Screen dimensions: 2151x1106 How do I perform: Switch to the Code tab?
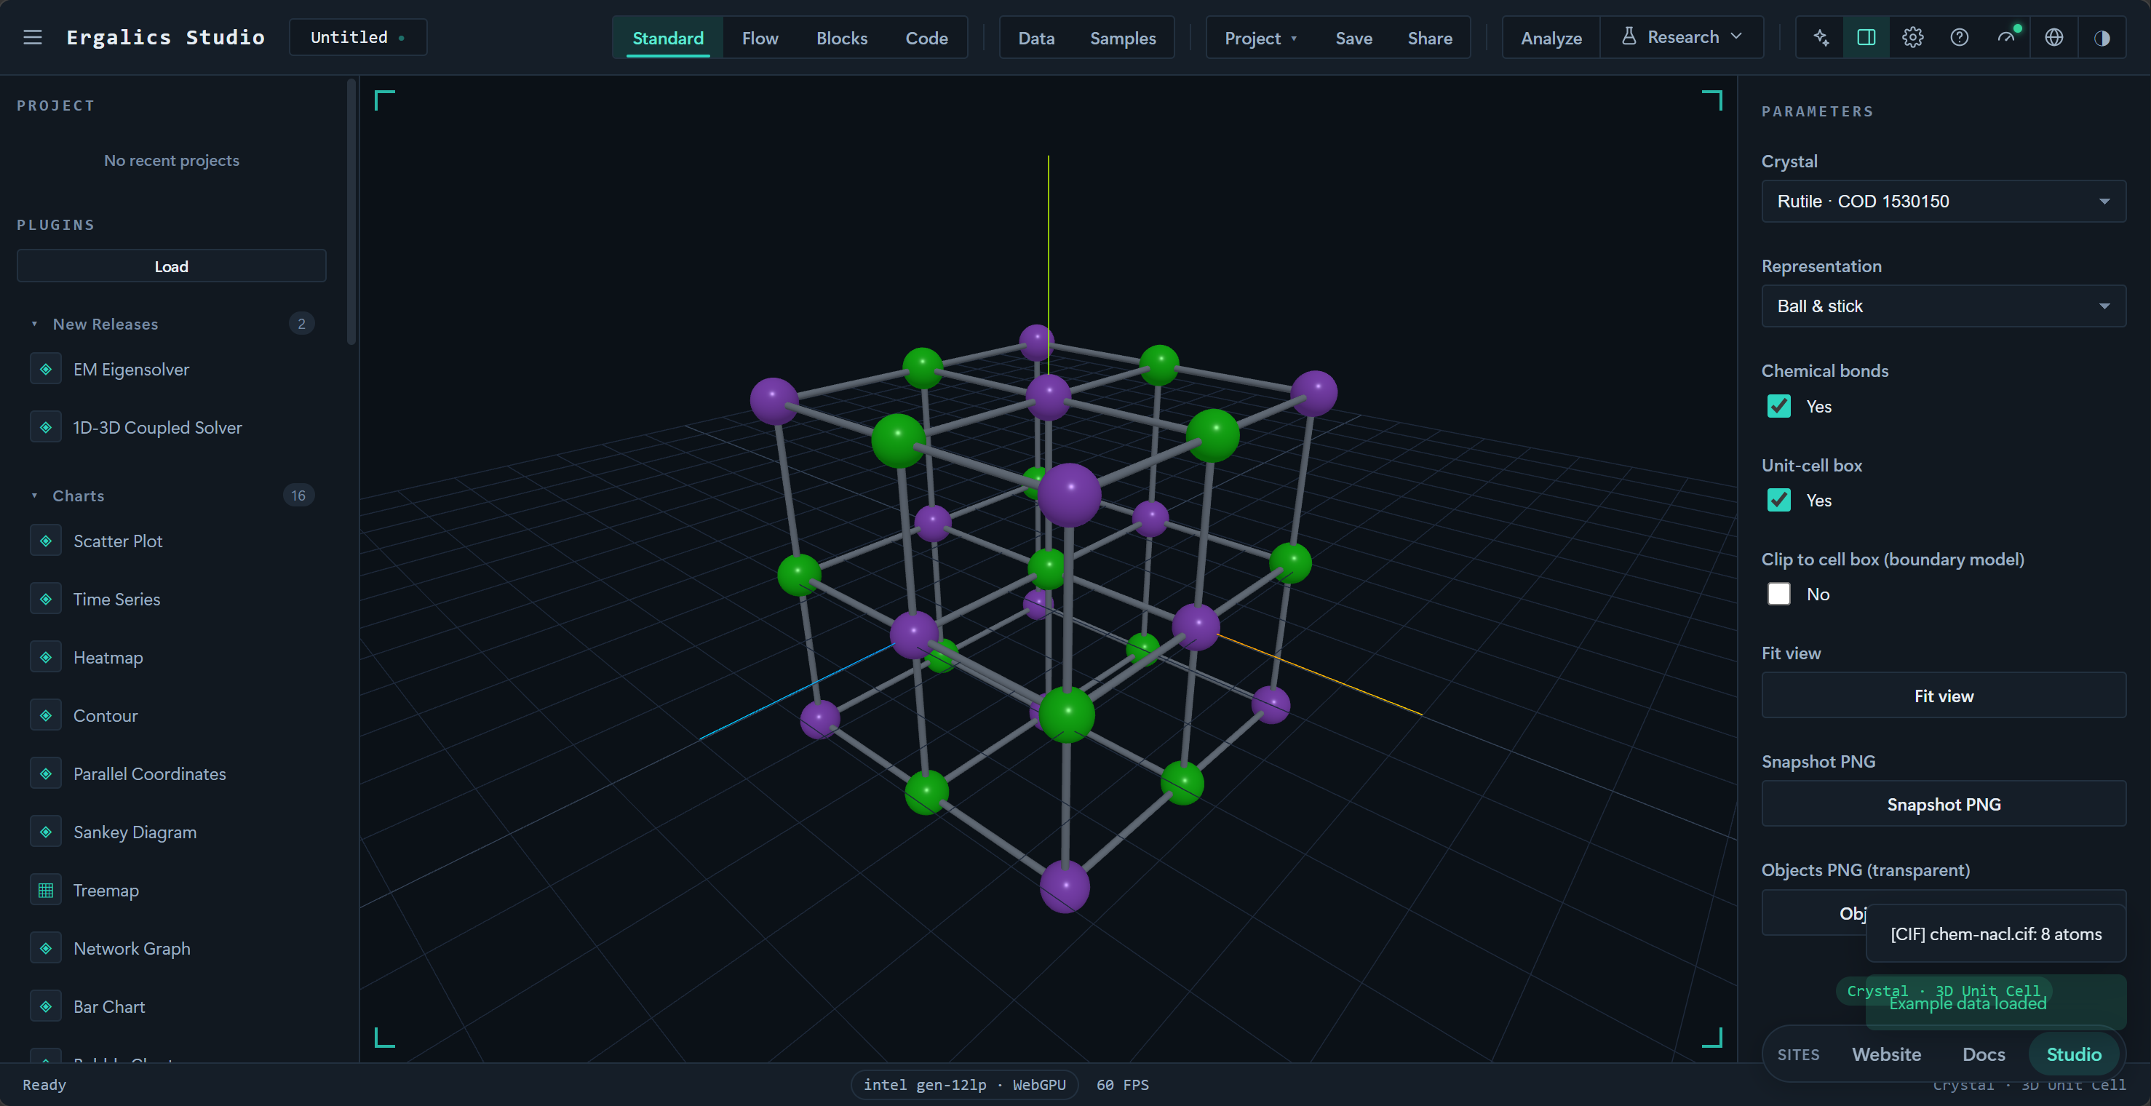point(927,39)
